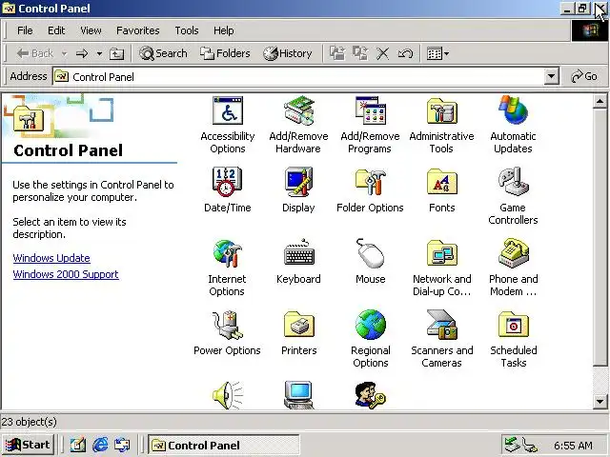Click the scrollbar down arrow

(x=600, y=402)
